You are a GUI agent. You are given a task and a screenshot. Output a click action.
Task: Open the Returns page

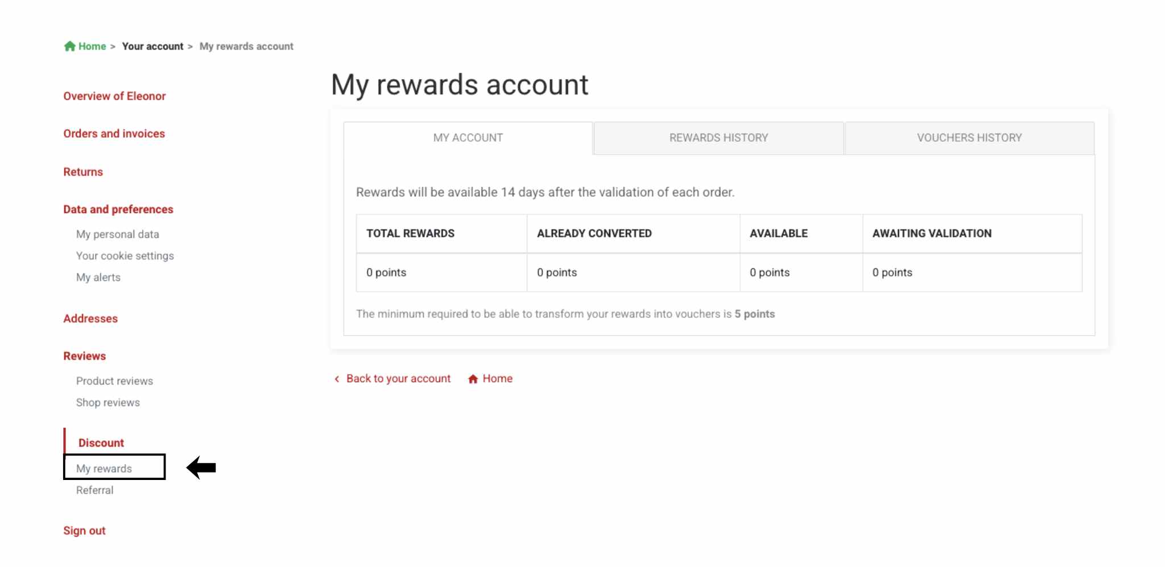point(83,172)
